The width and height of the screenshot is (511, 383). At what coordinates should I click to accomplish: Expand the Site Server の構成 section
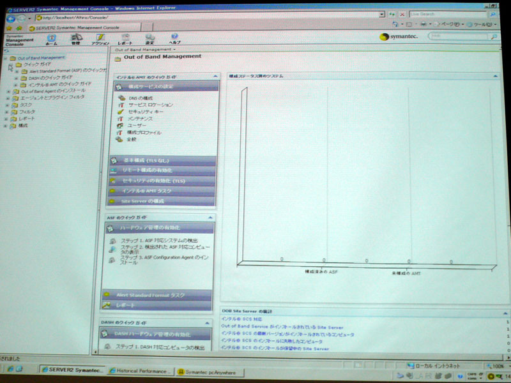pos(162,201)
